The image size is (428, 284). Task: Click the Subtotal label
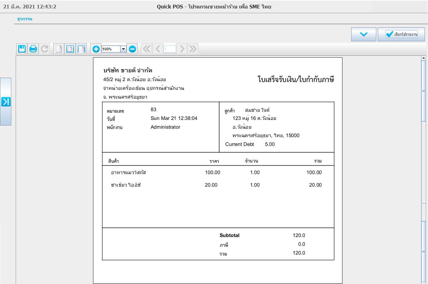pos(229,235)
